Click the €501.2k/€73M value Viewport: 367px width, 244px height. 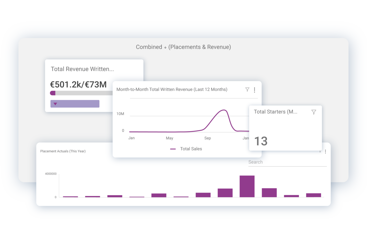tap(78, 84)
